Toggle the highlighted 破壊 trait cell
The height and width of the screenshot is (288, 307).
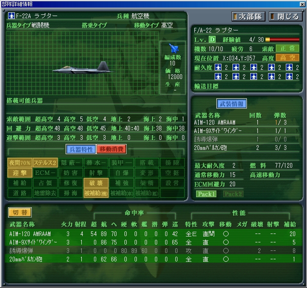[96, 183]
